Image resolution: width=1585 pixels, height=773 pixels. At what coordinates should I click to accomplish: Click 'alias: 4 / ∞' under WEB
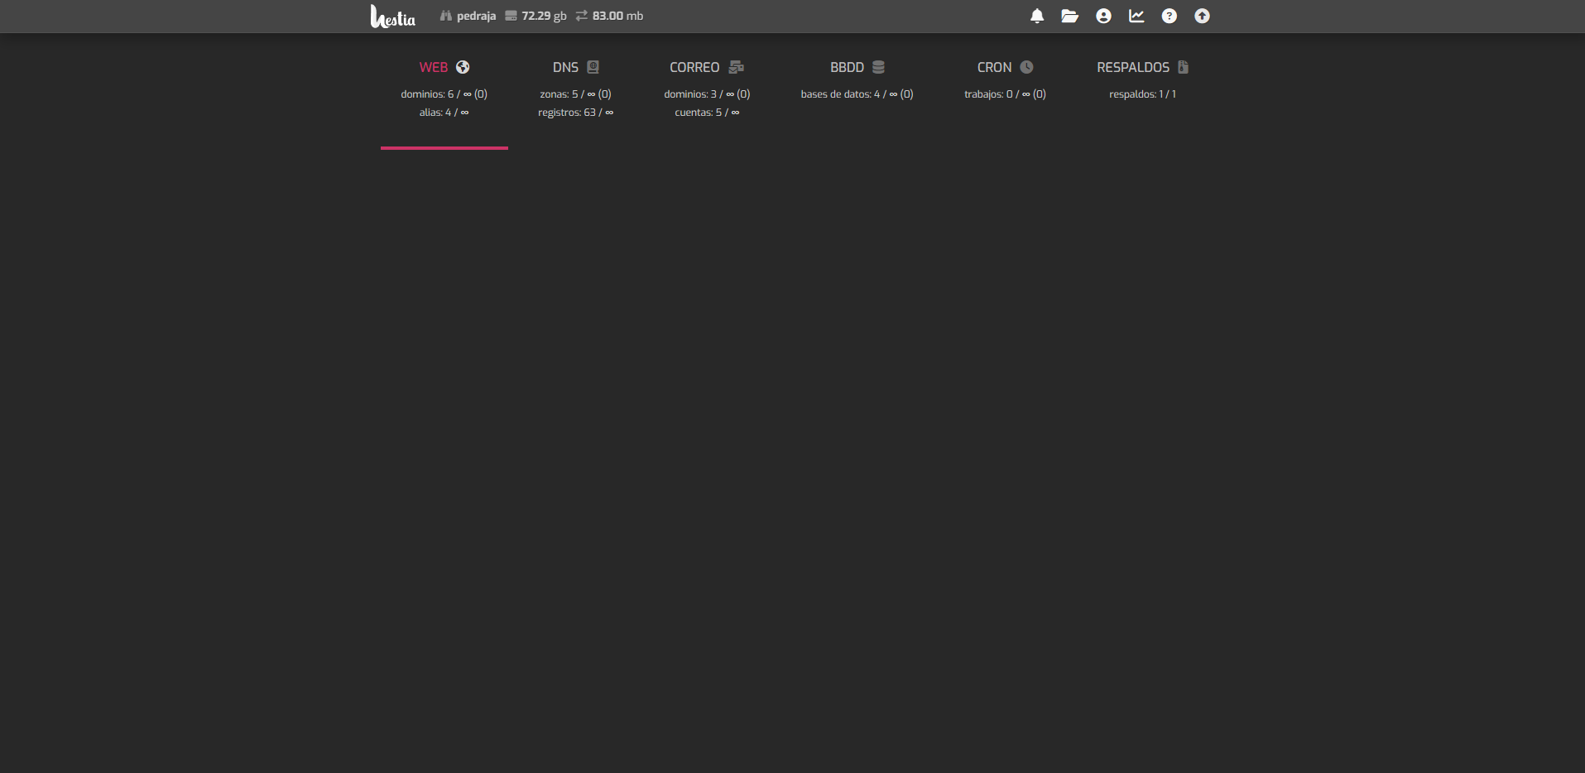click(444, 113)
